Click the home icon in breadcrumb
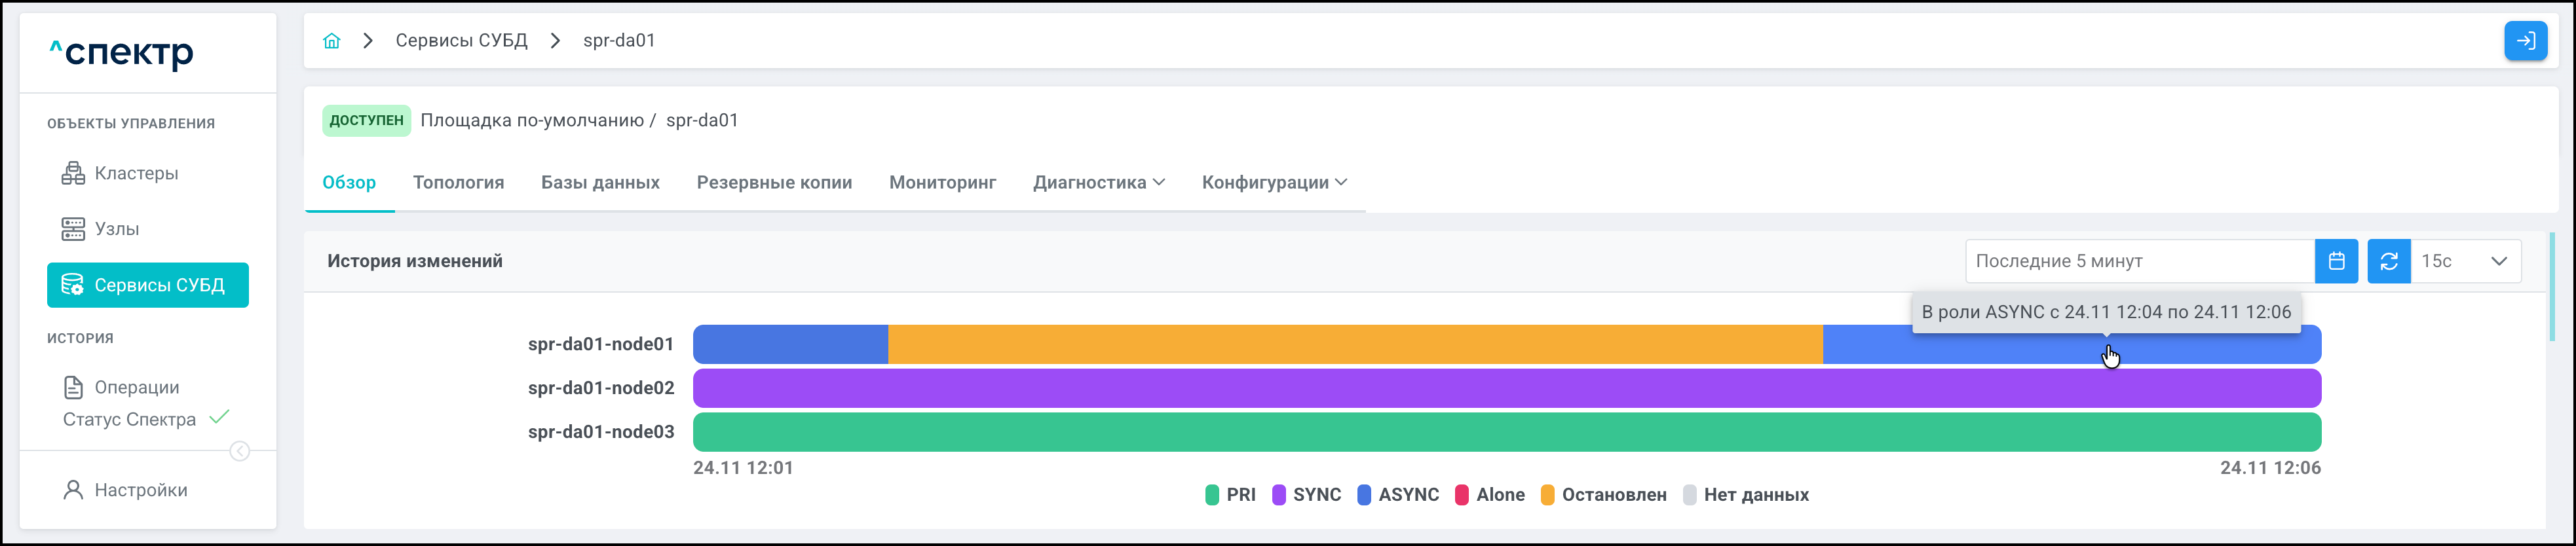The width and height of the screenshot is (2576, 546). (332, 41)
